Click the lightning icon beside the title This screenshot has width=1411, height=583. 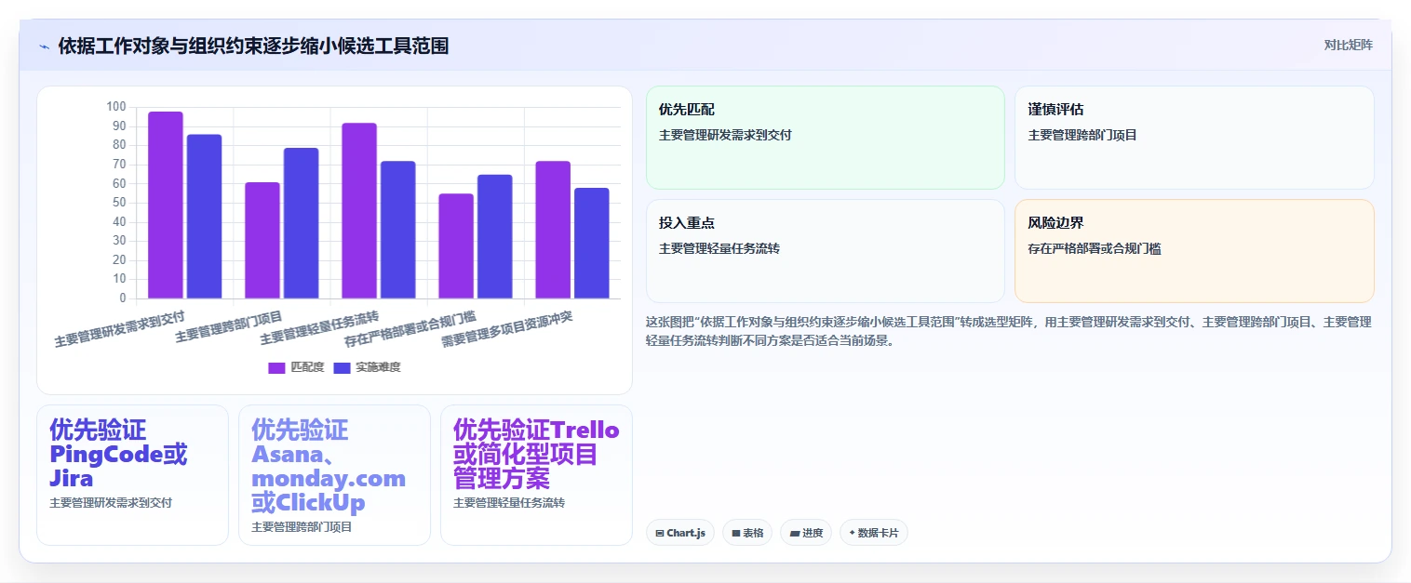coord(44,46)
